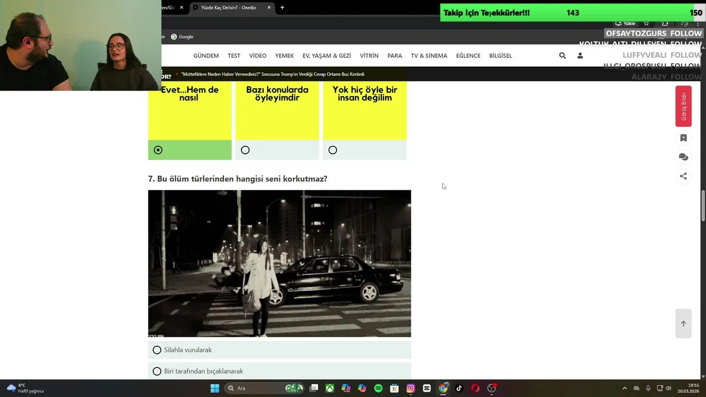Screen dimensions: 706x397
Task: Switch to Chrome in the taskbar
Action: (x=443, y=388)
